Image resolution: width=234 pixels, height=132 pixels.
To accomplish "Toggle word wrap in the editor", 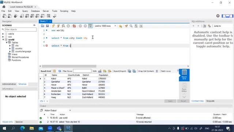I will point(141,26).
